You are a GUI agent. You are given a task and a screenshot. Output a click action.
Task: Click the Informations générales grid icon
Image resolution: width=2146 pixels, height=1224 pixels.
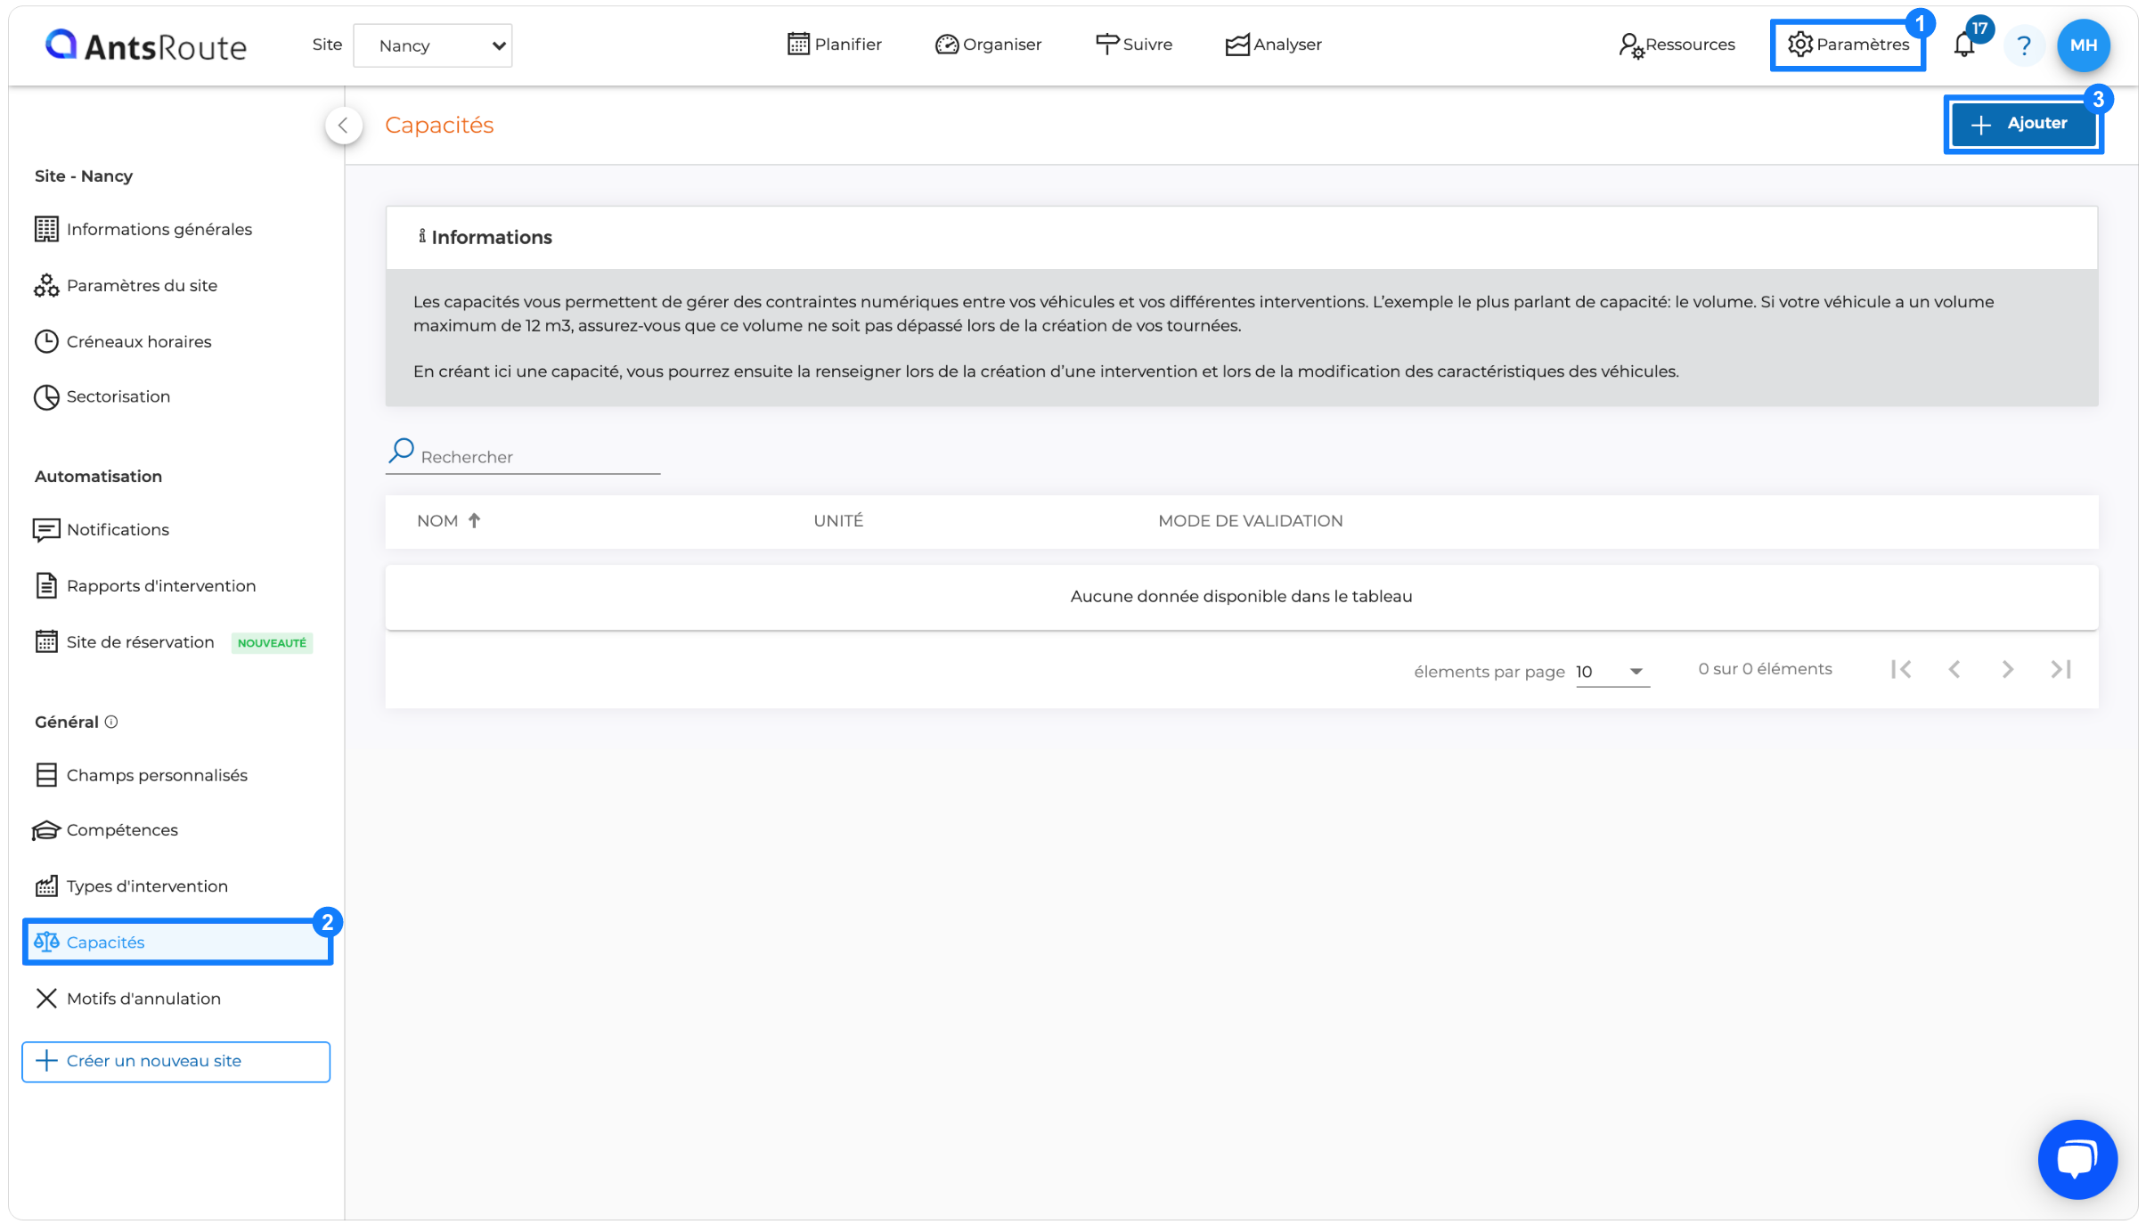pos(46,229)
